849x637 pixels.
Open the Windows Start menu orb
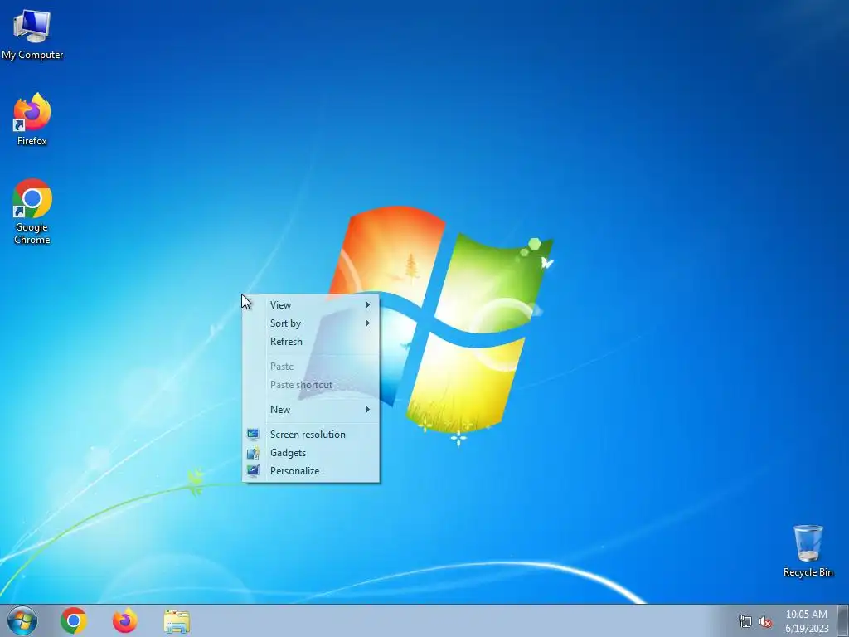click(22, 620)
